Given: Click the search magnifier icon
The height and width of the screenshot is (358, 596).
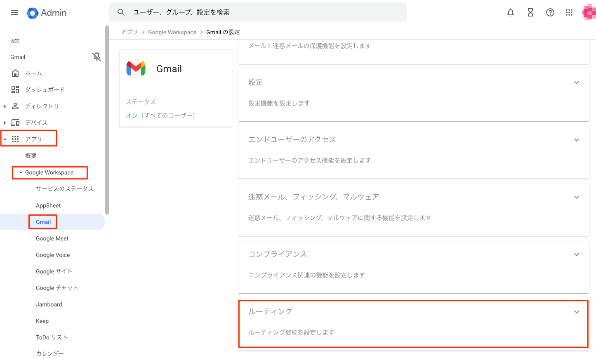Looking at the screenshot, I should [121, 12].
